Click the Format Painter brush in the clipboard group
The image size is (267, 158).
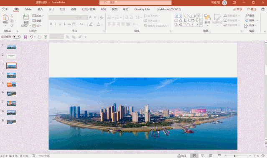click(12, 26)
